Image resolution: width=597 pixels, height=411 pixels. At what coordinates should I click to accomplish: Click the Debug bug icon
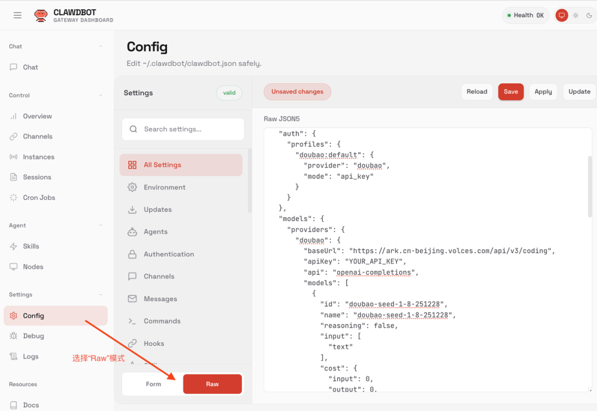click(13, 336)
